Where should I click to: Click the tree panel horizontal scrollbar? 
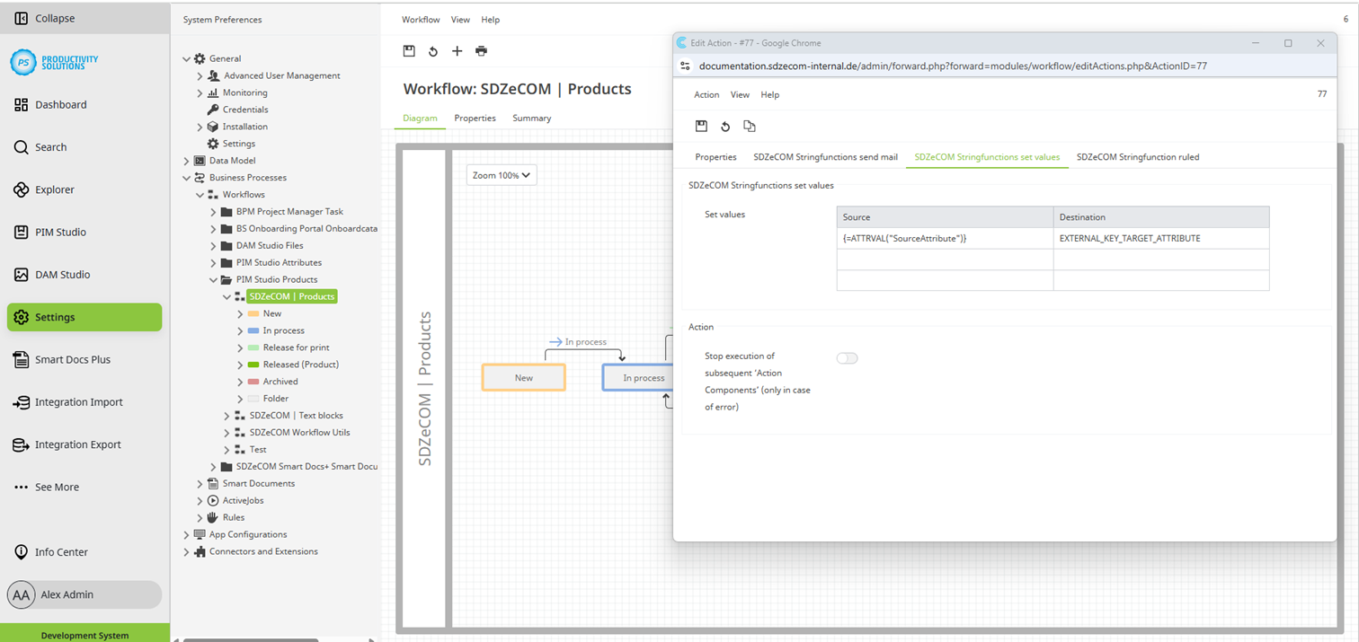coord(252,640)
